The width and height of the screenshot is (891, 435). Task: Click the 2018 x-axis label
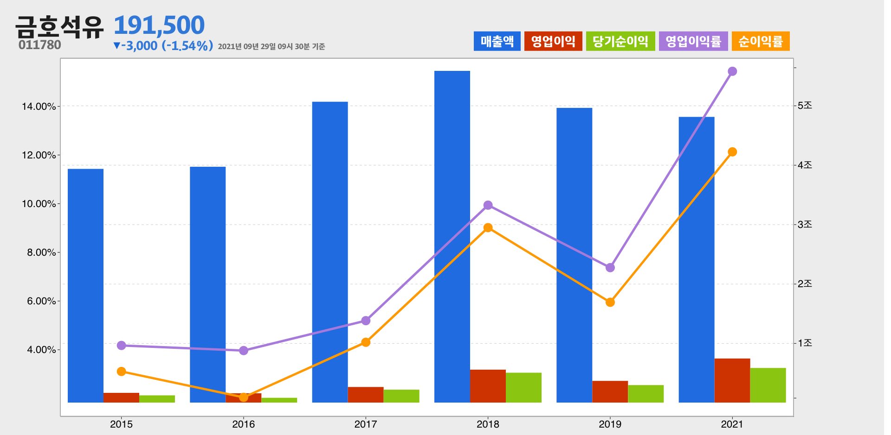pyautogui.click(x=488, y=424)
